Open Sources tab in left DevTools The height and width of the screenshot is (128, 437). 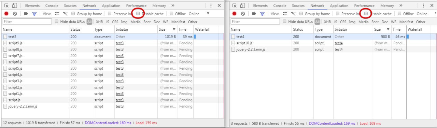(70, 5)
